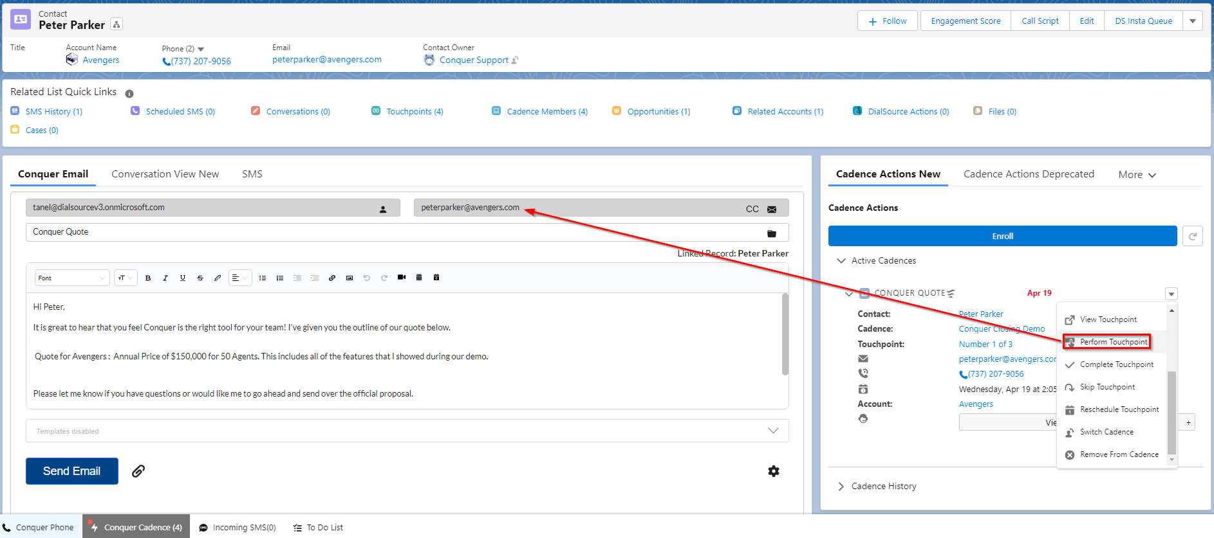
Task: Switch to Conversation View New tab
Action: click(x=165, y=174)
